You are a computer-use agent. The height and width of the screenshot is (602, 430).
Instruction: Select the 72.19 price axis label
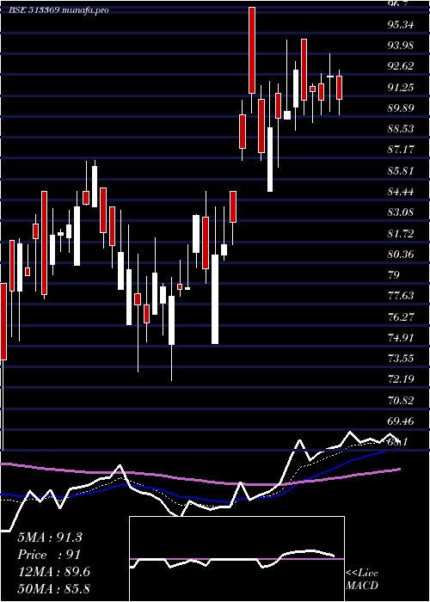tap(402, 379)
